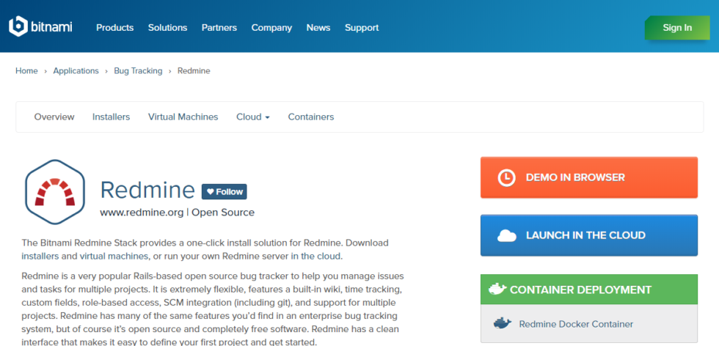Open the Products menu
The height and width of the screenshot is (346, 719).
click(x=114, y=28)
